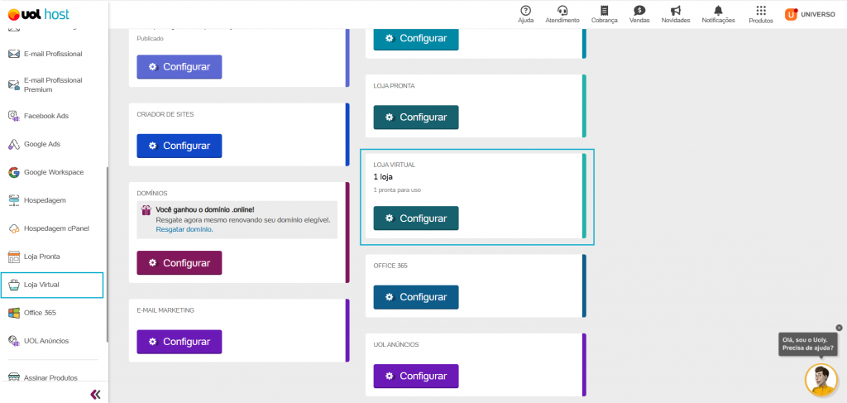The height and width of the screenshot is (403, 847).
Task: Click the UOL Host logo
Action: pos(39,15)
